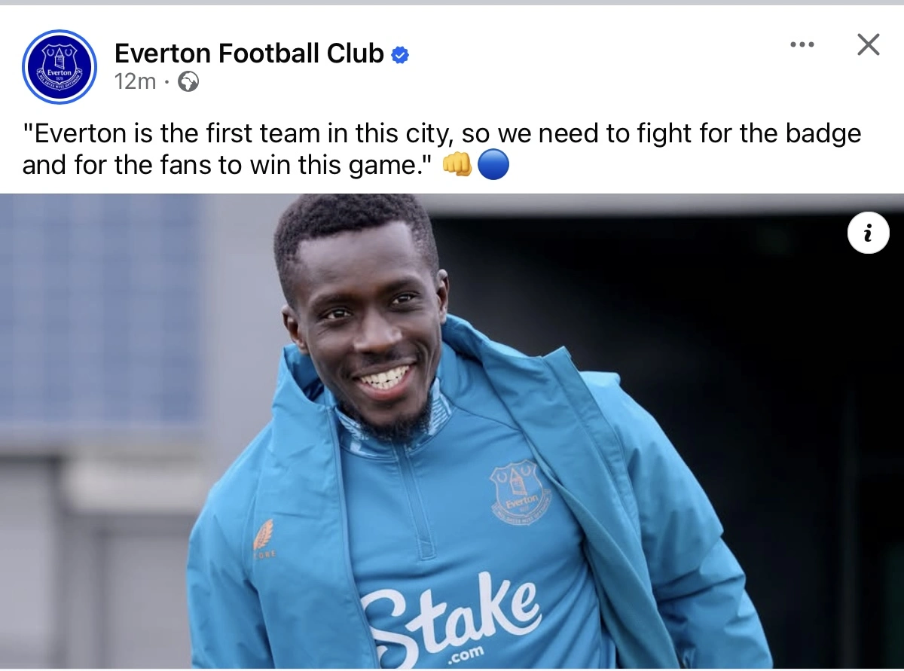Click the player's smiling face in photo
This screenshot has width=904, height=671.
(367, 328)
